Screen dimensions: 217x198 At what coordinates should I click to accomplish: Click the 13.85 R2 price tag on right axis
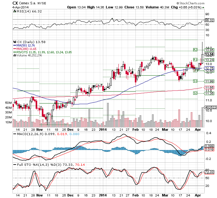click(x=209, y=50)
